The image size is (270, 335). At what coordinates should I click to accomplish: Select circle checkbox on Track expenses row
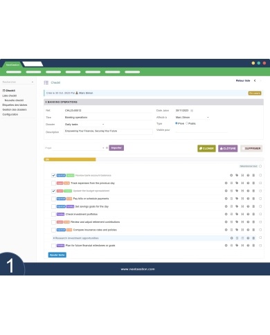[260, 183]
